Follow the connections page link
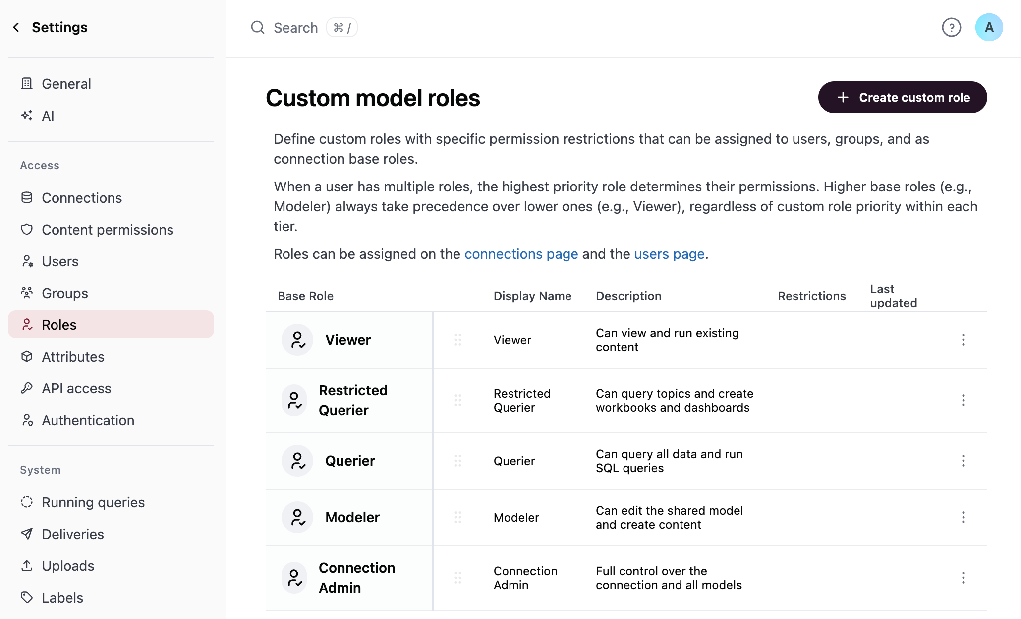 tap(521, 254)
